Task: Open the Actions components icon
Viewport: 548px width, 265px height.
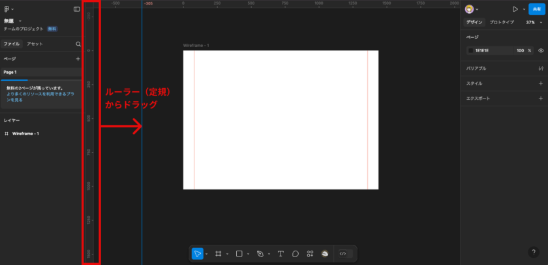Action: click(311, 253)
